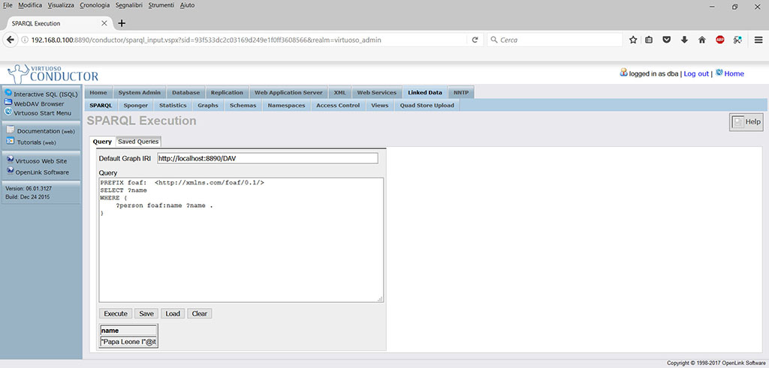Switch to the Home conductor tab

click(98, 92)
